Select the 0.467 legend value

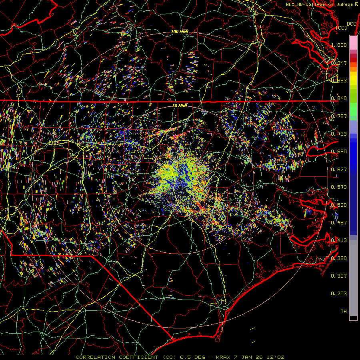[339, 223]
